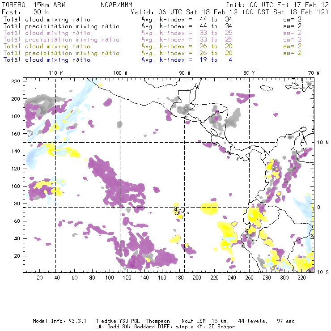Screen dimensions: 331x331
Task: Select the 110 W longitude label
Action: 55,73
